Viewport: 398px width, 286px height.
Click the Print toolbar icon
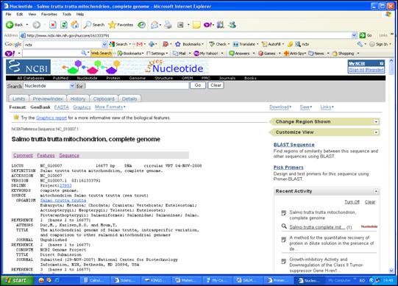168,24
